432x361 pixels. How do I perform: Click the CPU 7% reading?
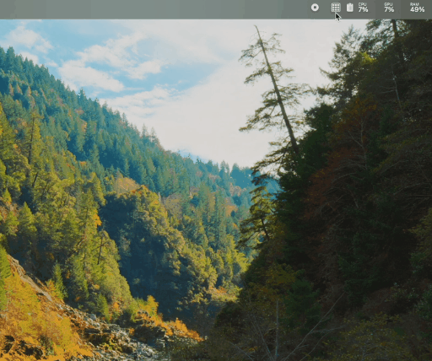click(x=363, y=9)
